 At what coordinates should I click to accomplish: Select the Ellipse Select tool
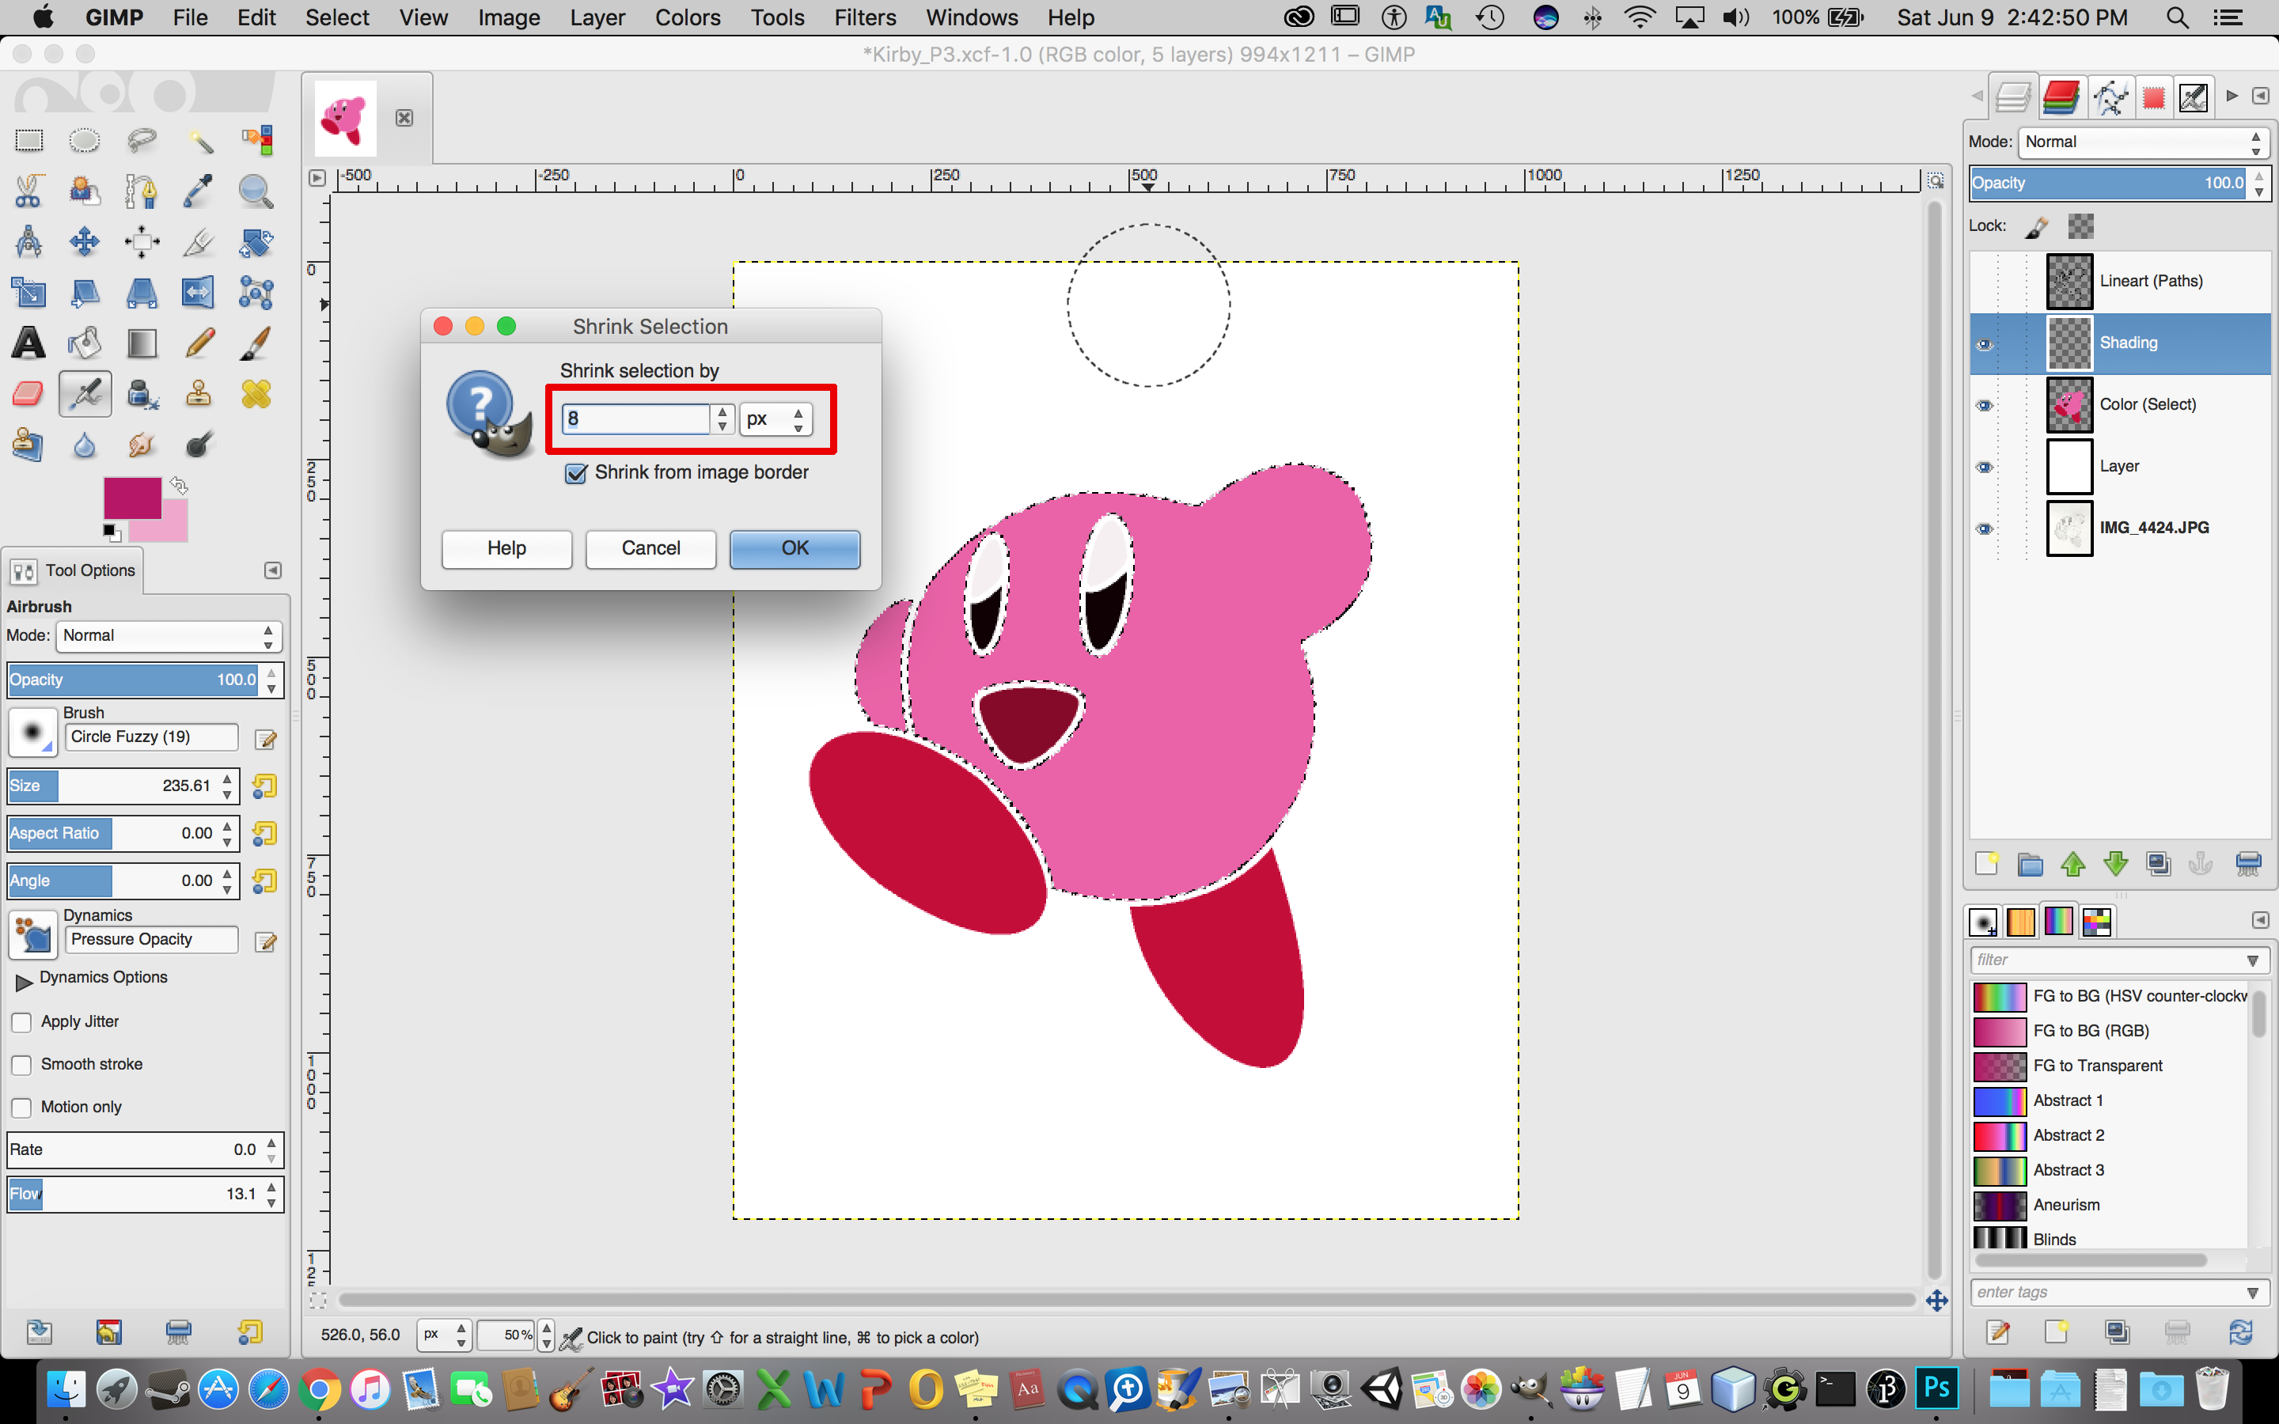tap(85, 140)
